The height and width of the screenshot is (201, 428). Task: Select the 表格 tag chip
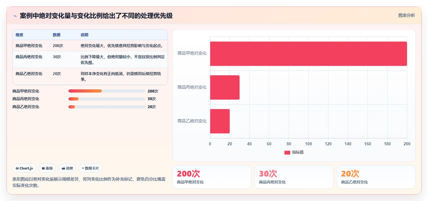(47, 168)
